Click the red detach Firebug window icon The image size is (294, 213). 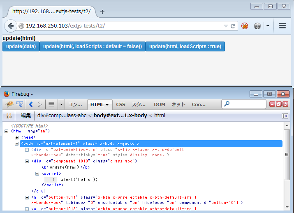coord(279,104)
